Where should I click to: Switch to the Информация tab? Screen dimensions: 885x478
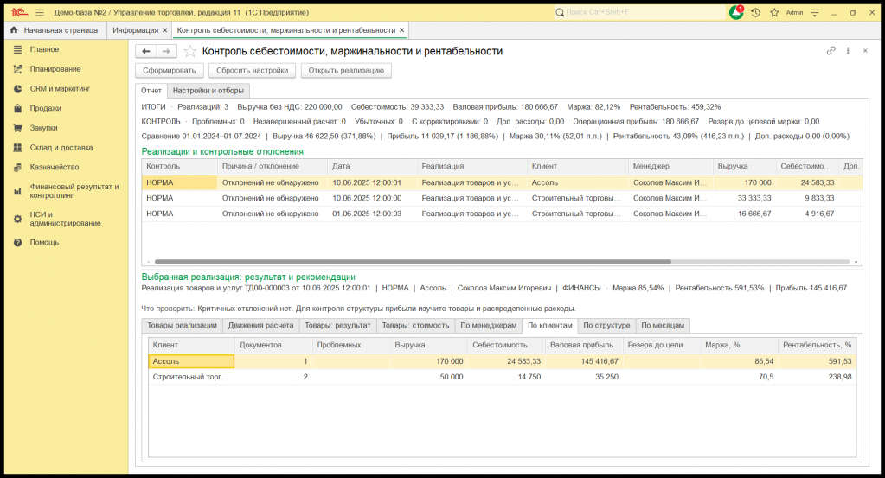tap(136, 30)
